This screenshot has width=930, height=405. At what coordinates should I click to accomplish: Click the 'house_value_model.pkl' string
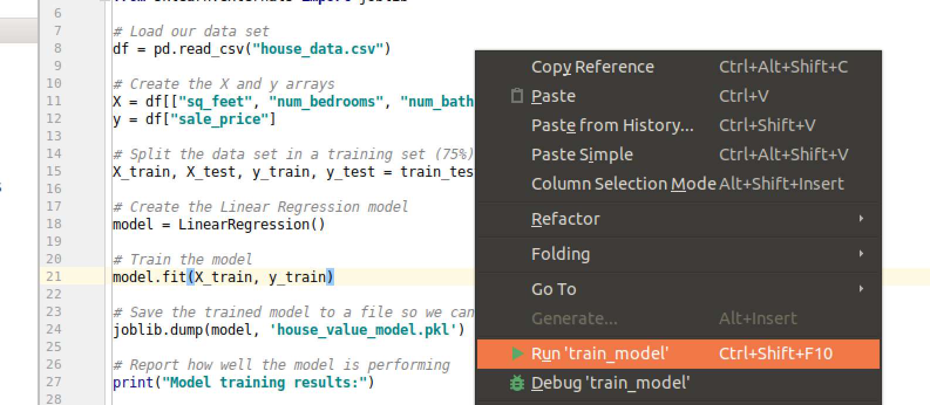tap(363, 330)
